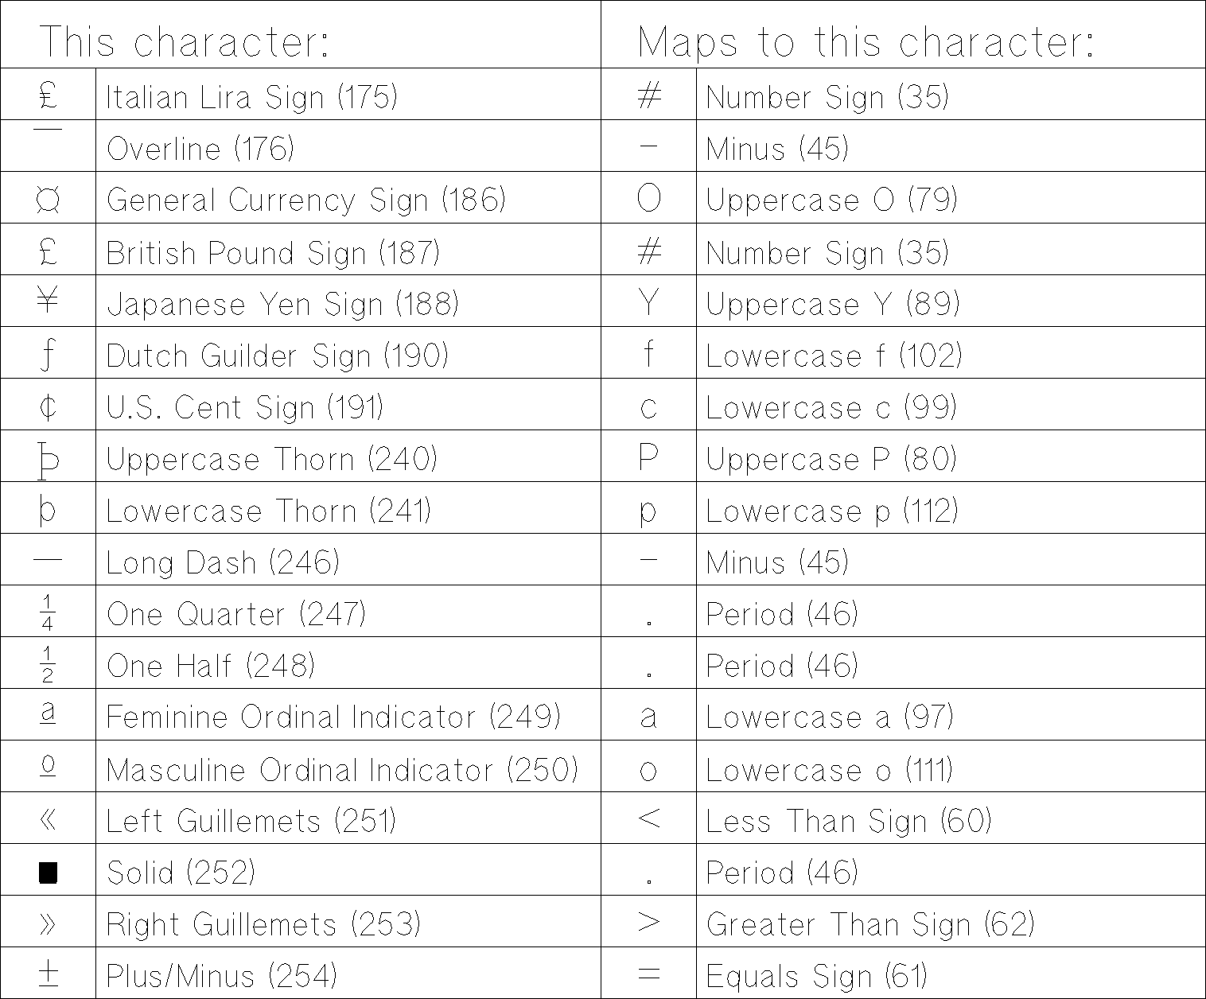Screen dimensions: 1206x999
Task: Select the "Masculine Ordinal Indicator (250)" text
Action: click(x=342, y=769)
